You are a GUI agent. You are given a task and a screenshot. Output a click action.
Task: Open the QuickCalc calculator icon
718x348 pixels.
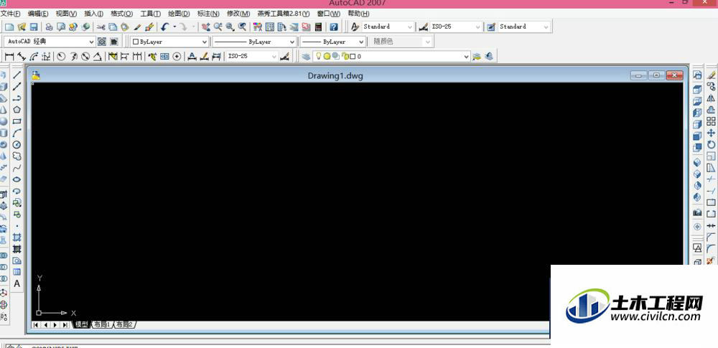(318, 27)
